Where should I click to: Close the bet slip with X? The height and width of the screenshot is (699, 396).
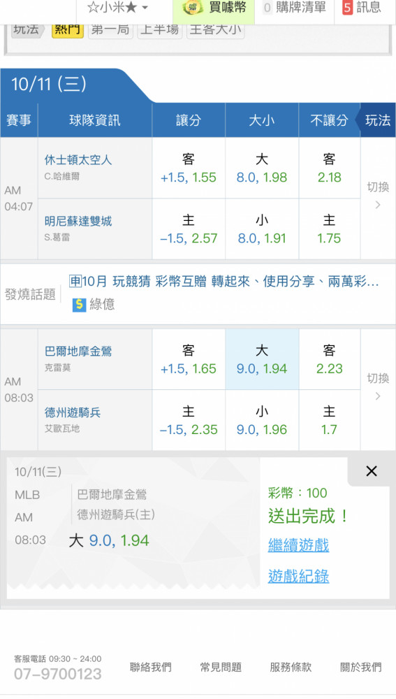(372, 471)
